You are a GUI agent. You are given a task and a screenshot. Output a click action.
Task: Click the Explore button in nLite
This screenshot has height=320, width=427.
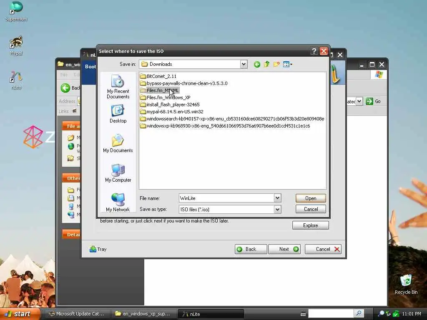(x=310, y=225)
